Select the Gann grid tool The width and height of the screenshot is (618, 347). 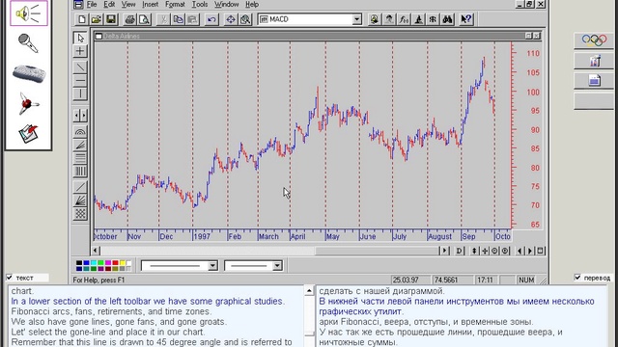[80, 214]
